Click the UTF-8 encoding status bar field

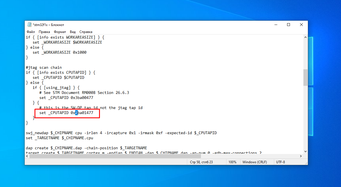click(x=280, y=162)
